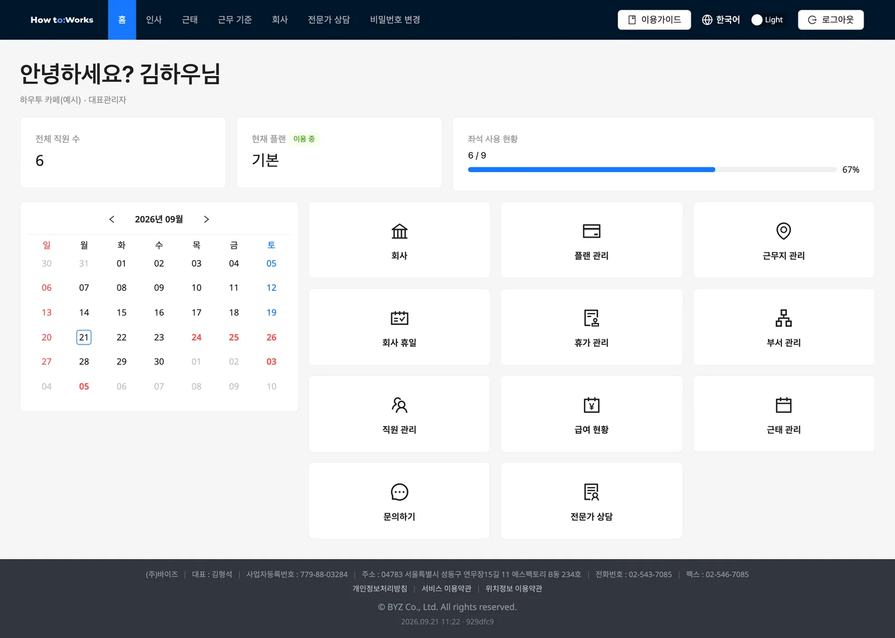Select September 24 in the calendar
895x638 pixels.
pyautogui.click(x=196, y=337)
